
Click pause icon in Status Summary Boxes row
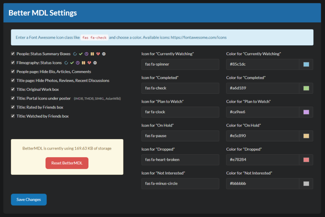(x=92, y=54)
